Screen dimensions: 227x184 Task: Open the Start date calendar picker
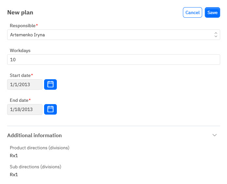50,84
